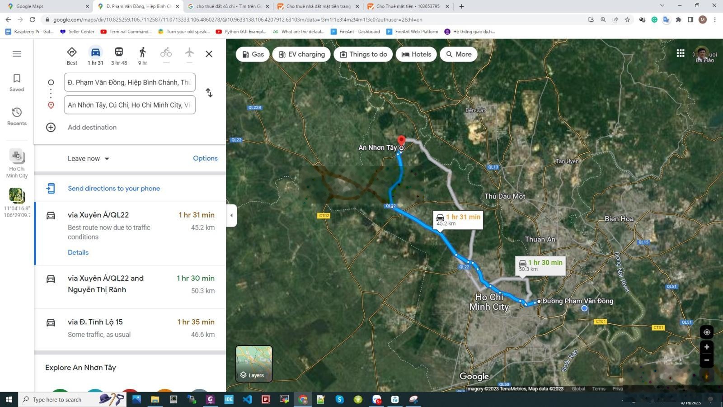The height and width of the screenshot is (407, 723).
Task: Choose transit travel mode icon
Action: [119, 52]
